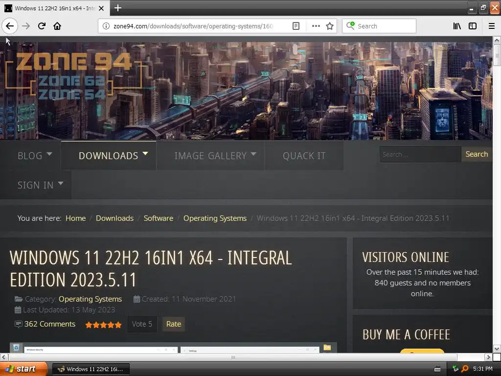Click the forward navigation arrow
Image resolution: width=501 pixels, height=376 pixels.
[26, 26]
